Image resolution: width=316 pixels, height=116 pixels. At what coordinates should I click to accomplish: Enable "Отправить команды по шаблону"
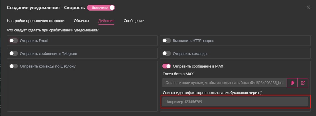point(14,66)
